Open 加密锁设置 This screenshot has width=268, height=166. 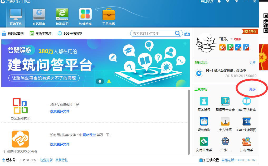[209, 160]
